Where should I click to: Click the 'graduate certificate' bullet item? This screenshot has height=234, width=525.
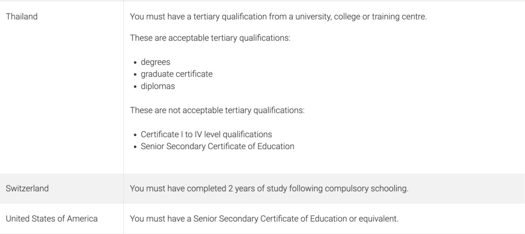pyautogui.click(x=176, y=74)
